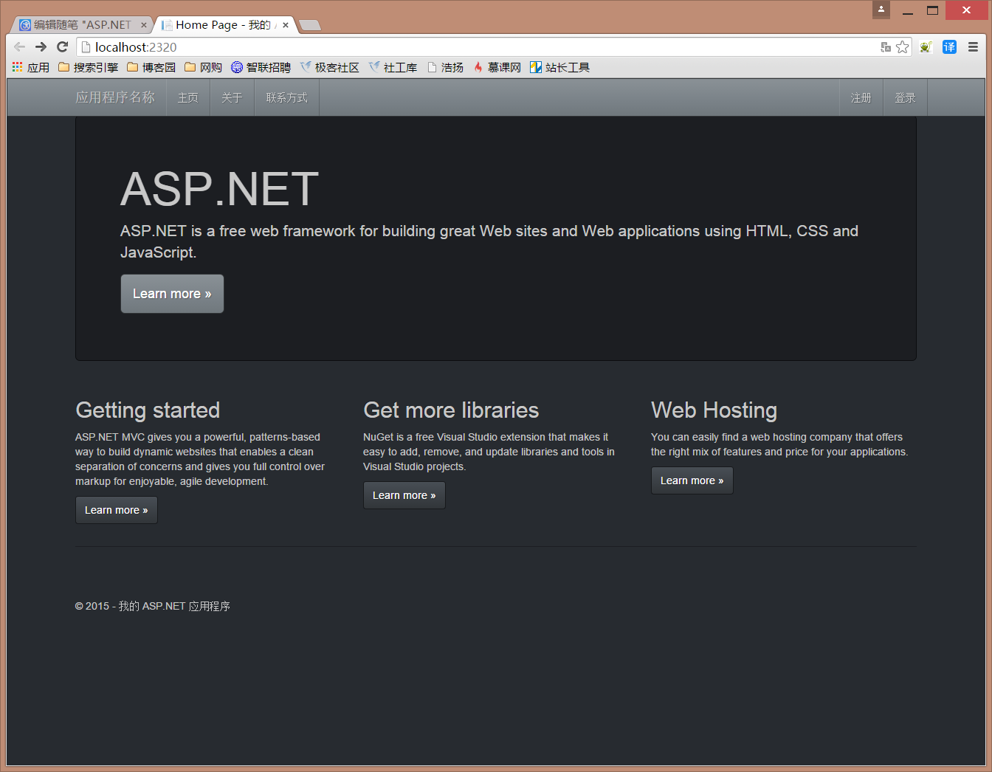Click 注册 in the navbar
Viewport: 992px width, 772px height.
[x=861, y=97]
